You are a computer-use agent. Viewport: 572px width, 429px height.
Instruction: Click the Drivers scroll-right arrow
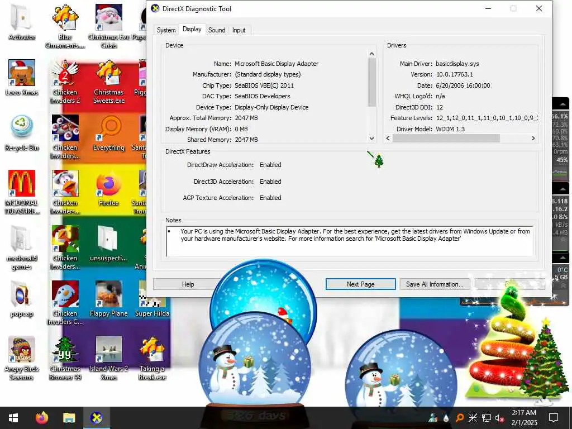coord(533,139)
